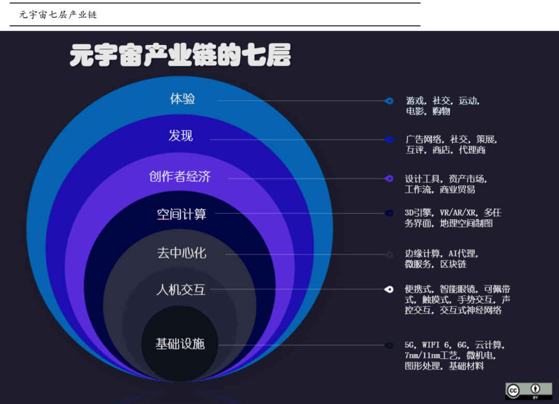Click the black marker dot beside 5G, WIFI 6
559x404 pixels.
pyautogui.click(x=389, y=345)
